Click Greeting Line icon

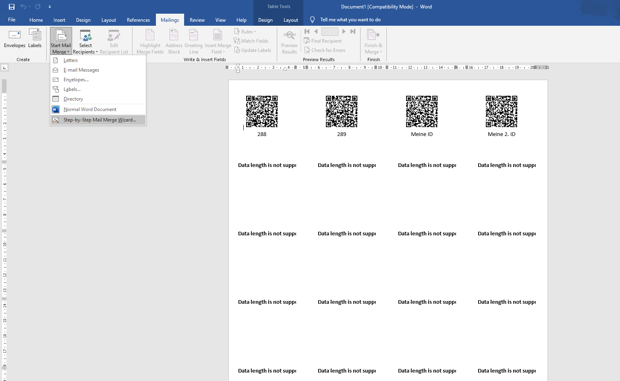point(194,41)
